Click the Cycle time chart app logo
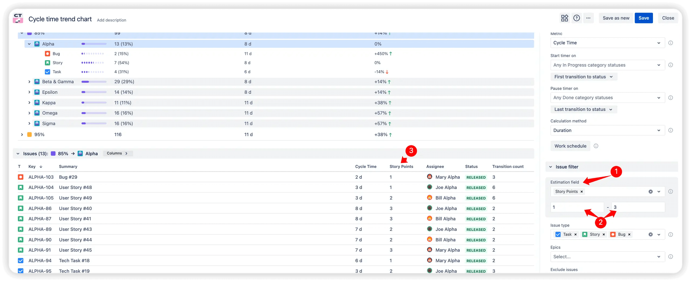The image size is (691, 282). (18, 18)
